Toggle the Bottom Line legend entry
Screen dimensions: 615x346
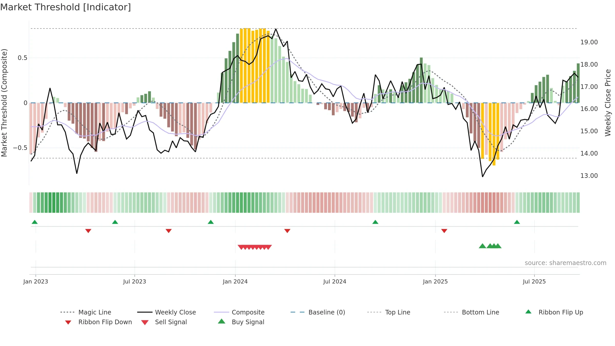(x=471, y=312)
